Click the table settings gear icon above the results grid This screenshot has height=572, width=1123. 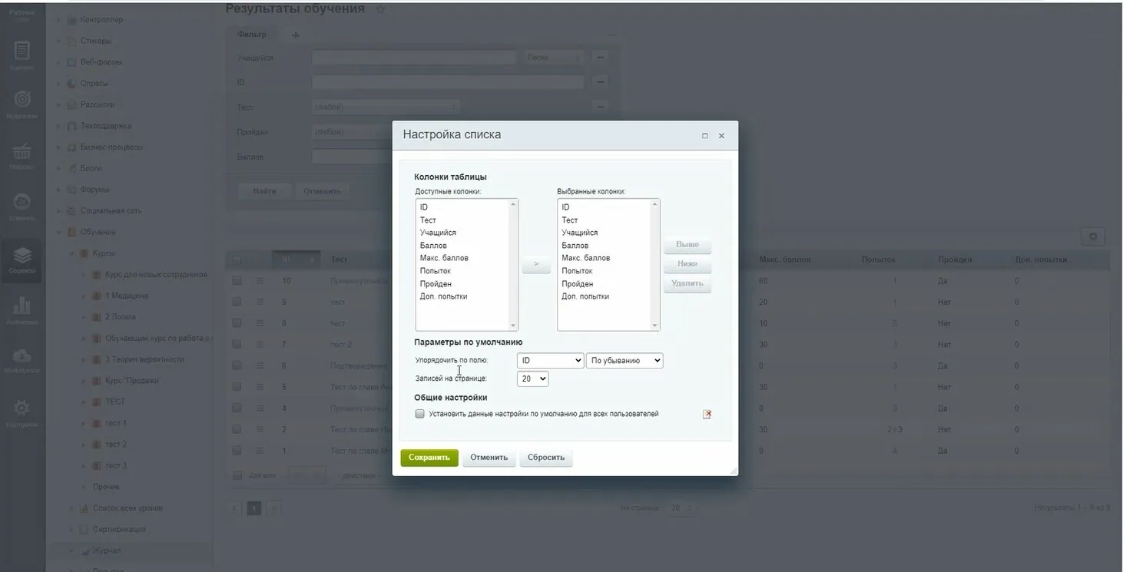pyautogui.click(x=1093, y=236)
